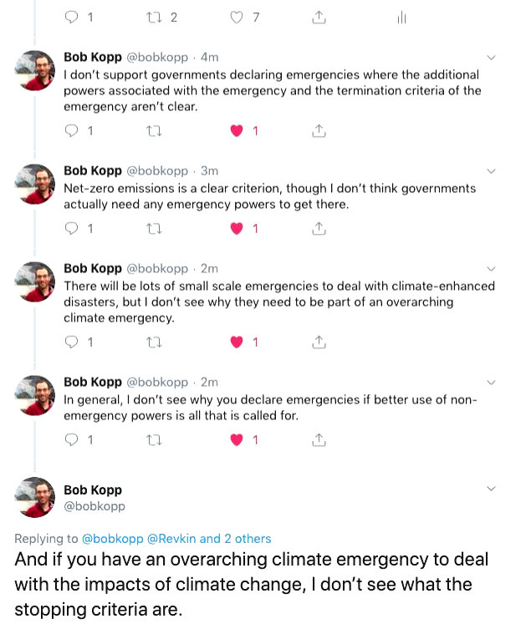Open more options for the 4m tweet

click(491, 58)
